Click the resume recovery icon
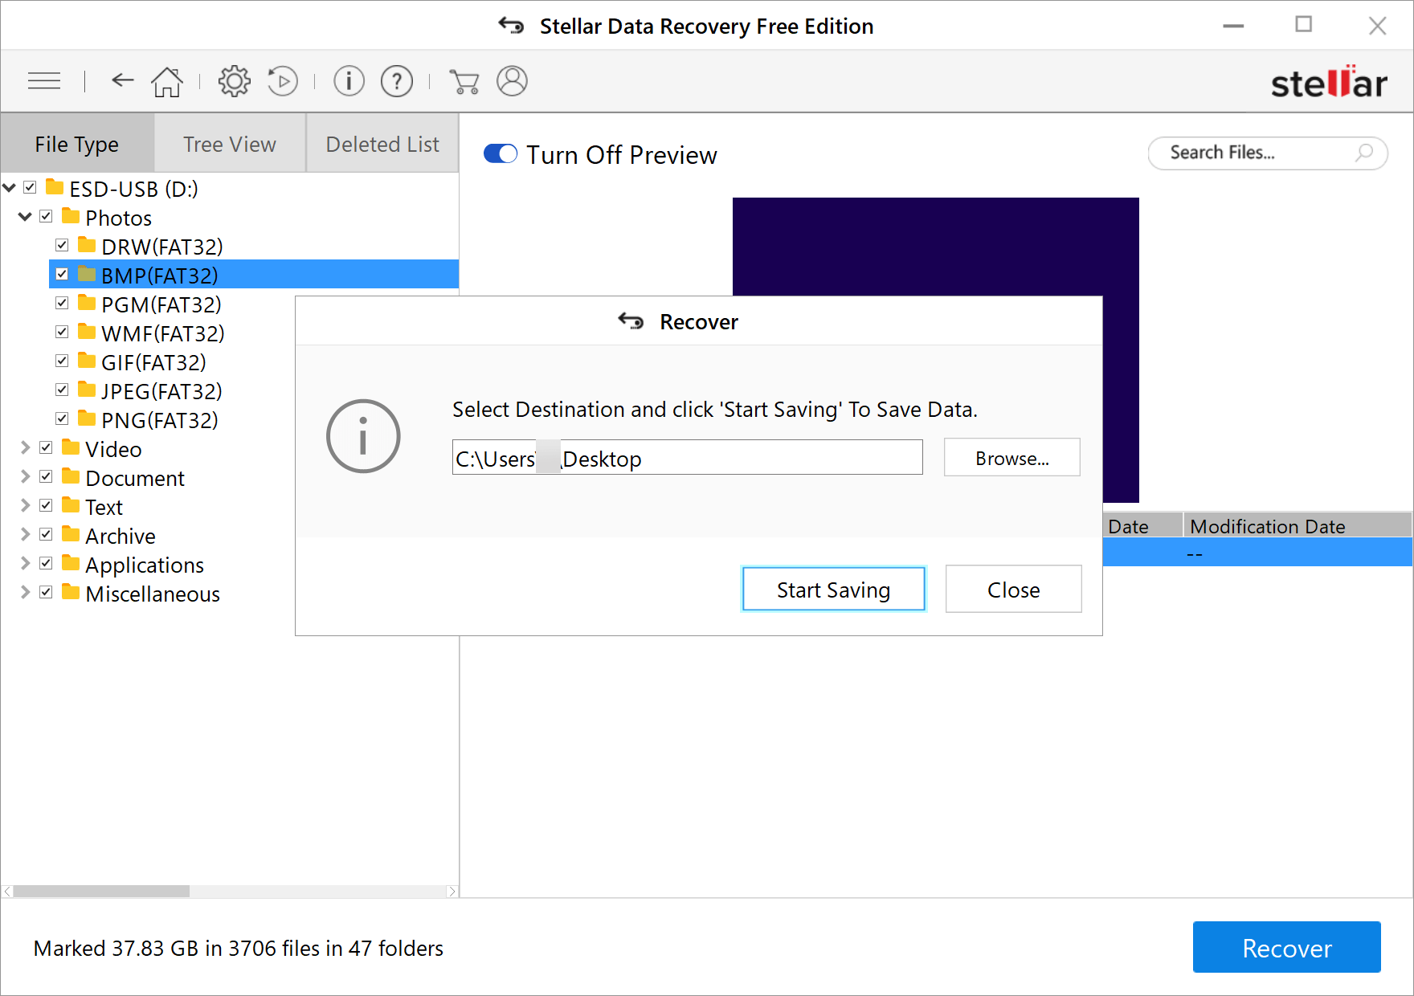 (x=282, y=81)
